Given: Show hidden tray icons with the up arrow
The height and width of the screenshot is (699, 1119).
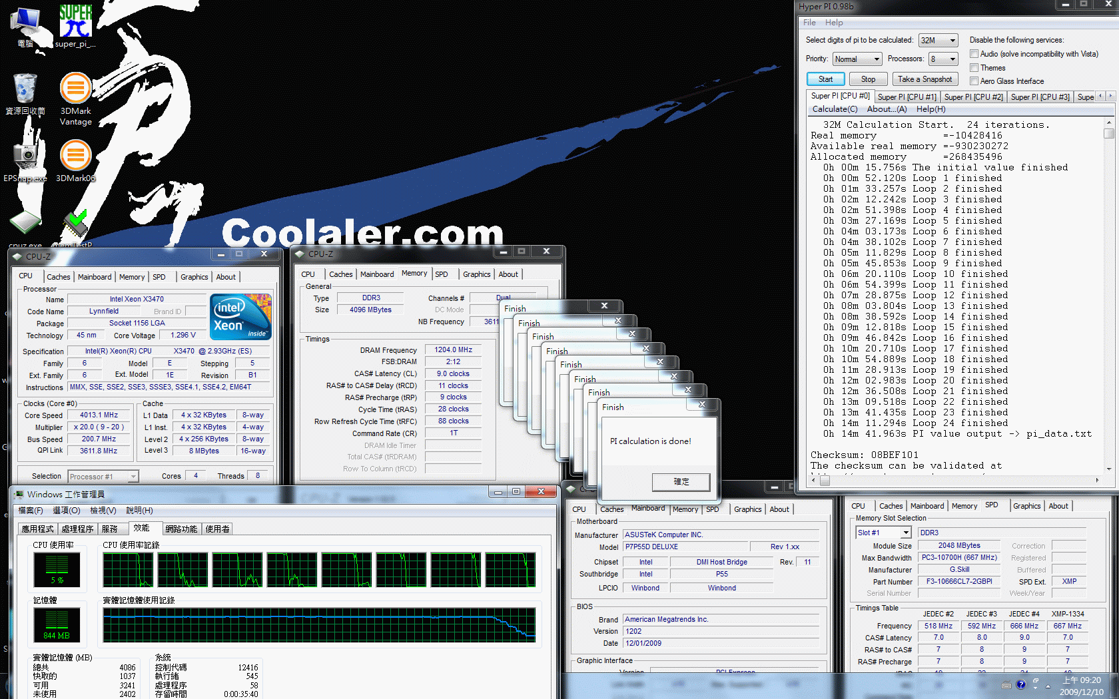Looking at the screenshot, I should tap(1048, 686).
